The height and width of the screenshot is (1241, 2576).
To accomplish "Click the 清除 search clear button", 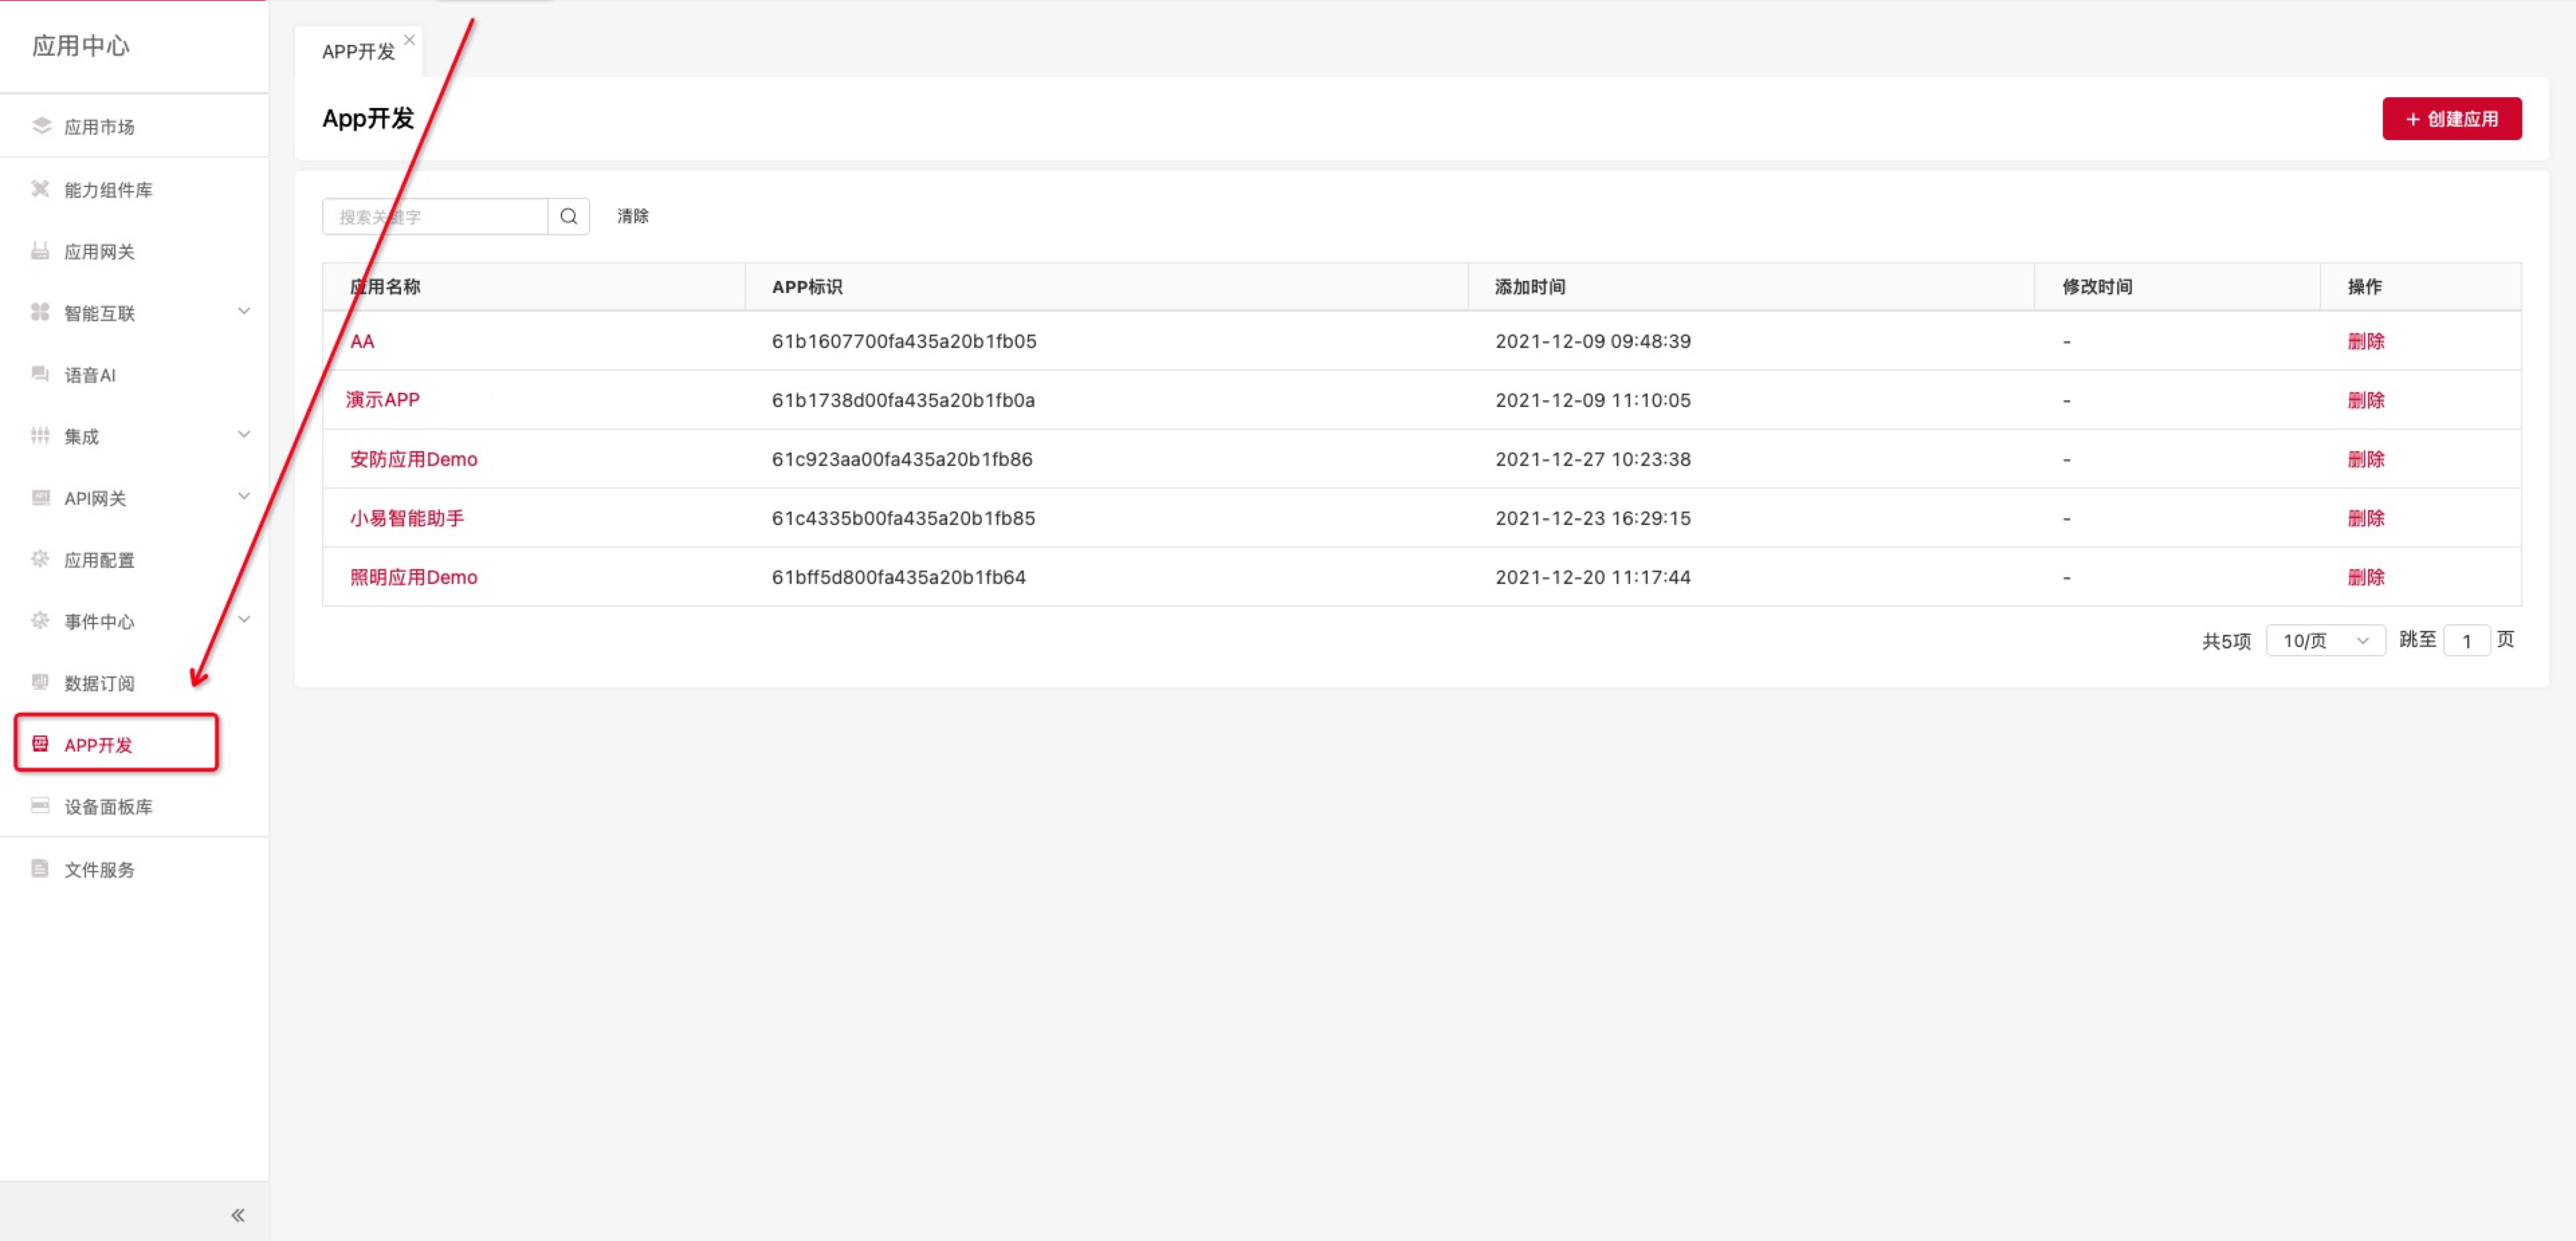I will tap(632, 216).
